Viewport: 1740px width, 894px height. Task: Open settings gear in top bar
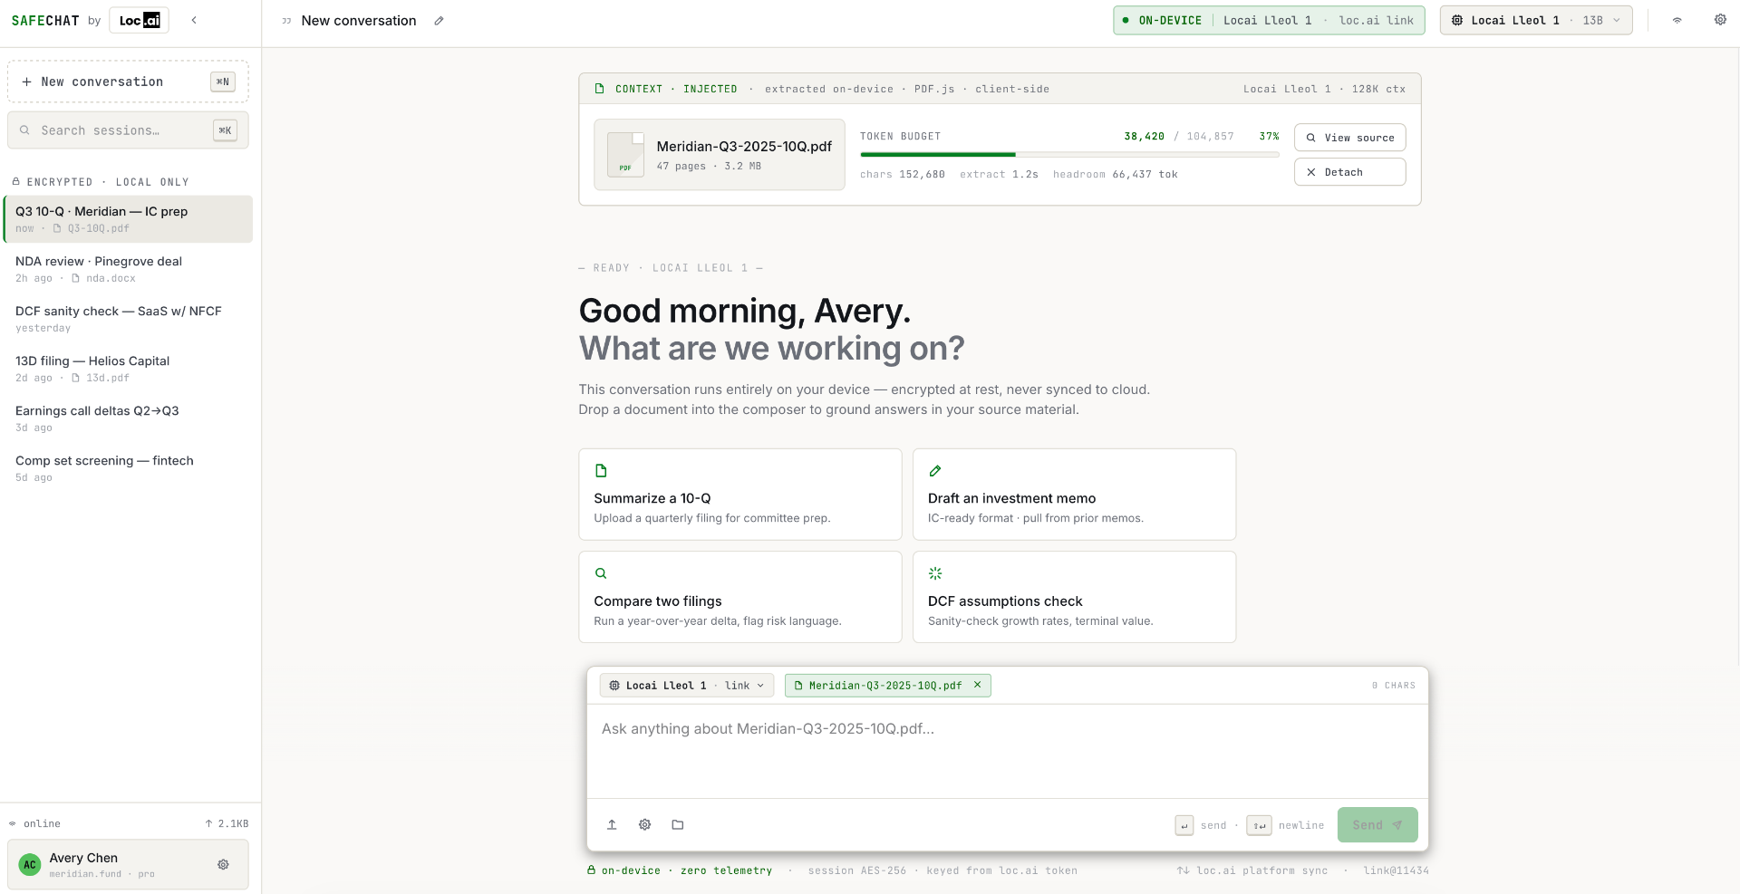tap(1720, 20)
